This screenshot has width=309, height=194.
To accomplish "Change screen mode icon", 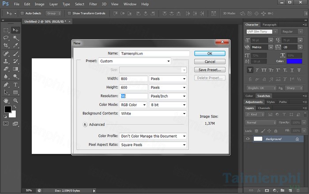I will 15,124.
